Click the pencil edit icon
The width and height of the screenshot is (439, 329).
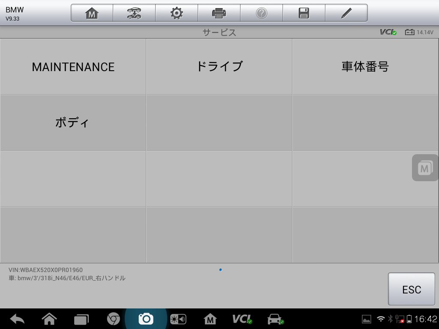[346, 13]
